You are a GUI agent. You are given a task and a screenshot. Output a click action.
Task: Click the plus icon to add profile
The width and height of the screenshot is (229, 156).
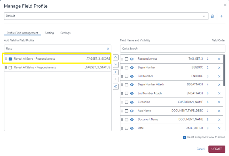(x=221, y=16)
